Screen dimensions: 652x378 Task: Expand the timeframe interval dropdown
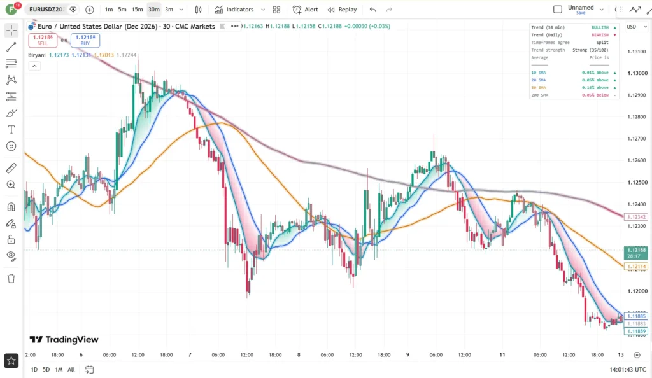(181, 10)
